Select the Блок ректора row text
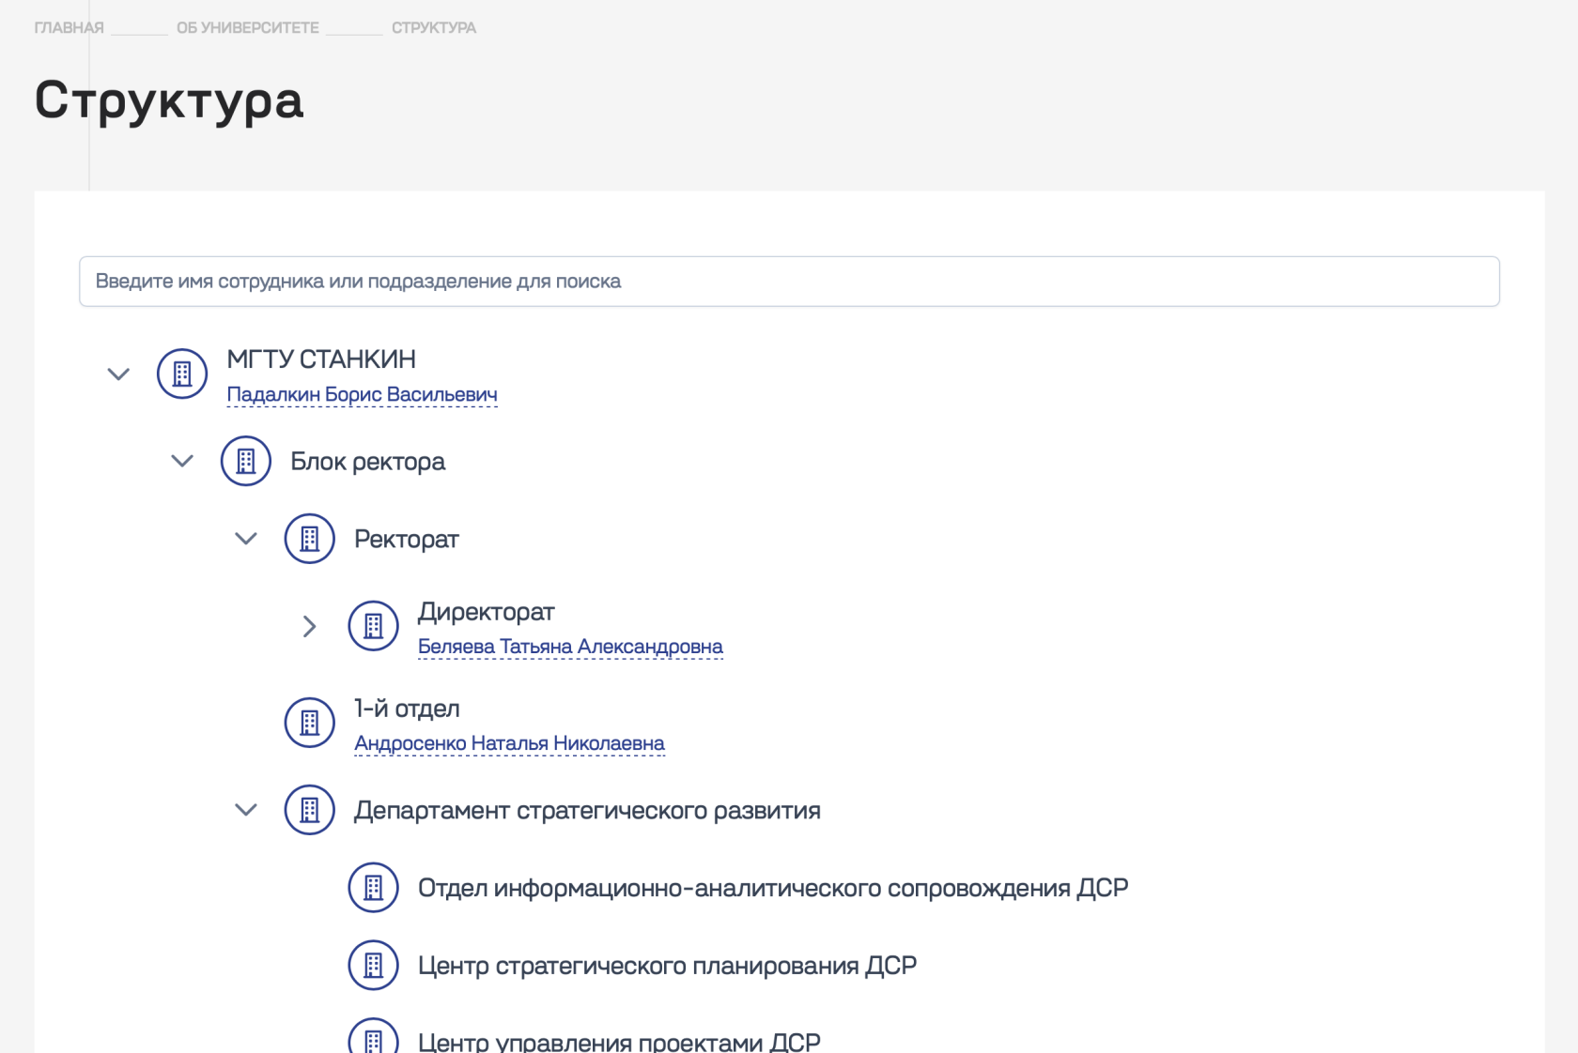 point(367,462)
